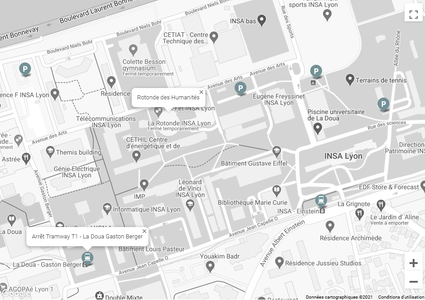Screen dimensions: 425x300
Task: Open the Themis building school icon
Action: click(50, 152)
